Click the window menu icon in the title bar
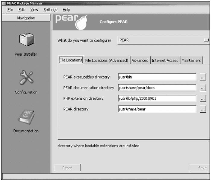This screenshot has width=211, height=181. click(x=4, y=3)
